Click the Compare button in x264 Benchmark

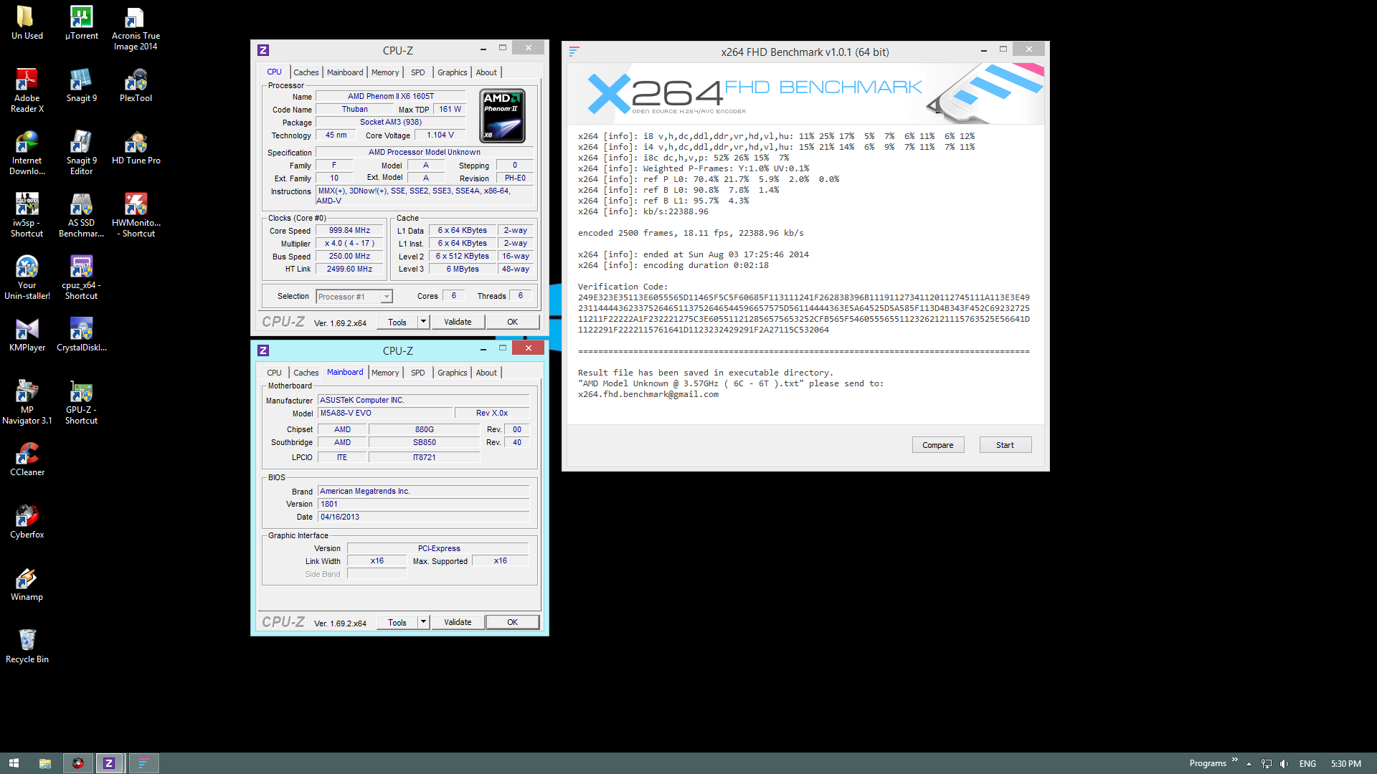tap(937, 445)
